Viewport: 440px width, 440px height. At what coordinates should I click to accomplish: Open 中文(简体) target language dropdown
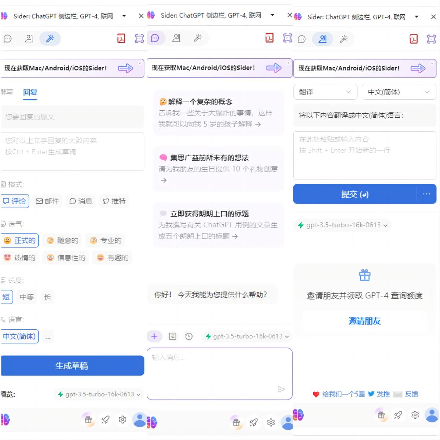click(x=399, y=92)
